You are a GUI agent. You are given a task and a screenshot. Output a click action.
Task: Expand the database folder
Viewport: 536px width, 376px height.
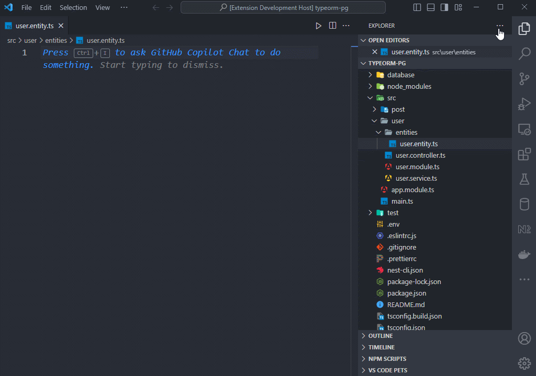pyautogui.click(x=435, y=75)
